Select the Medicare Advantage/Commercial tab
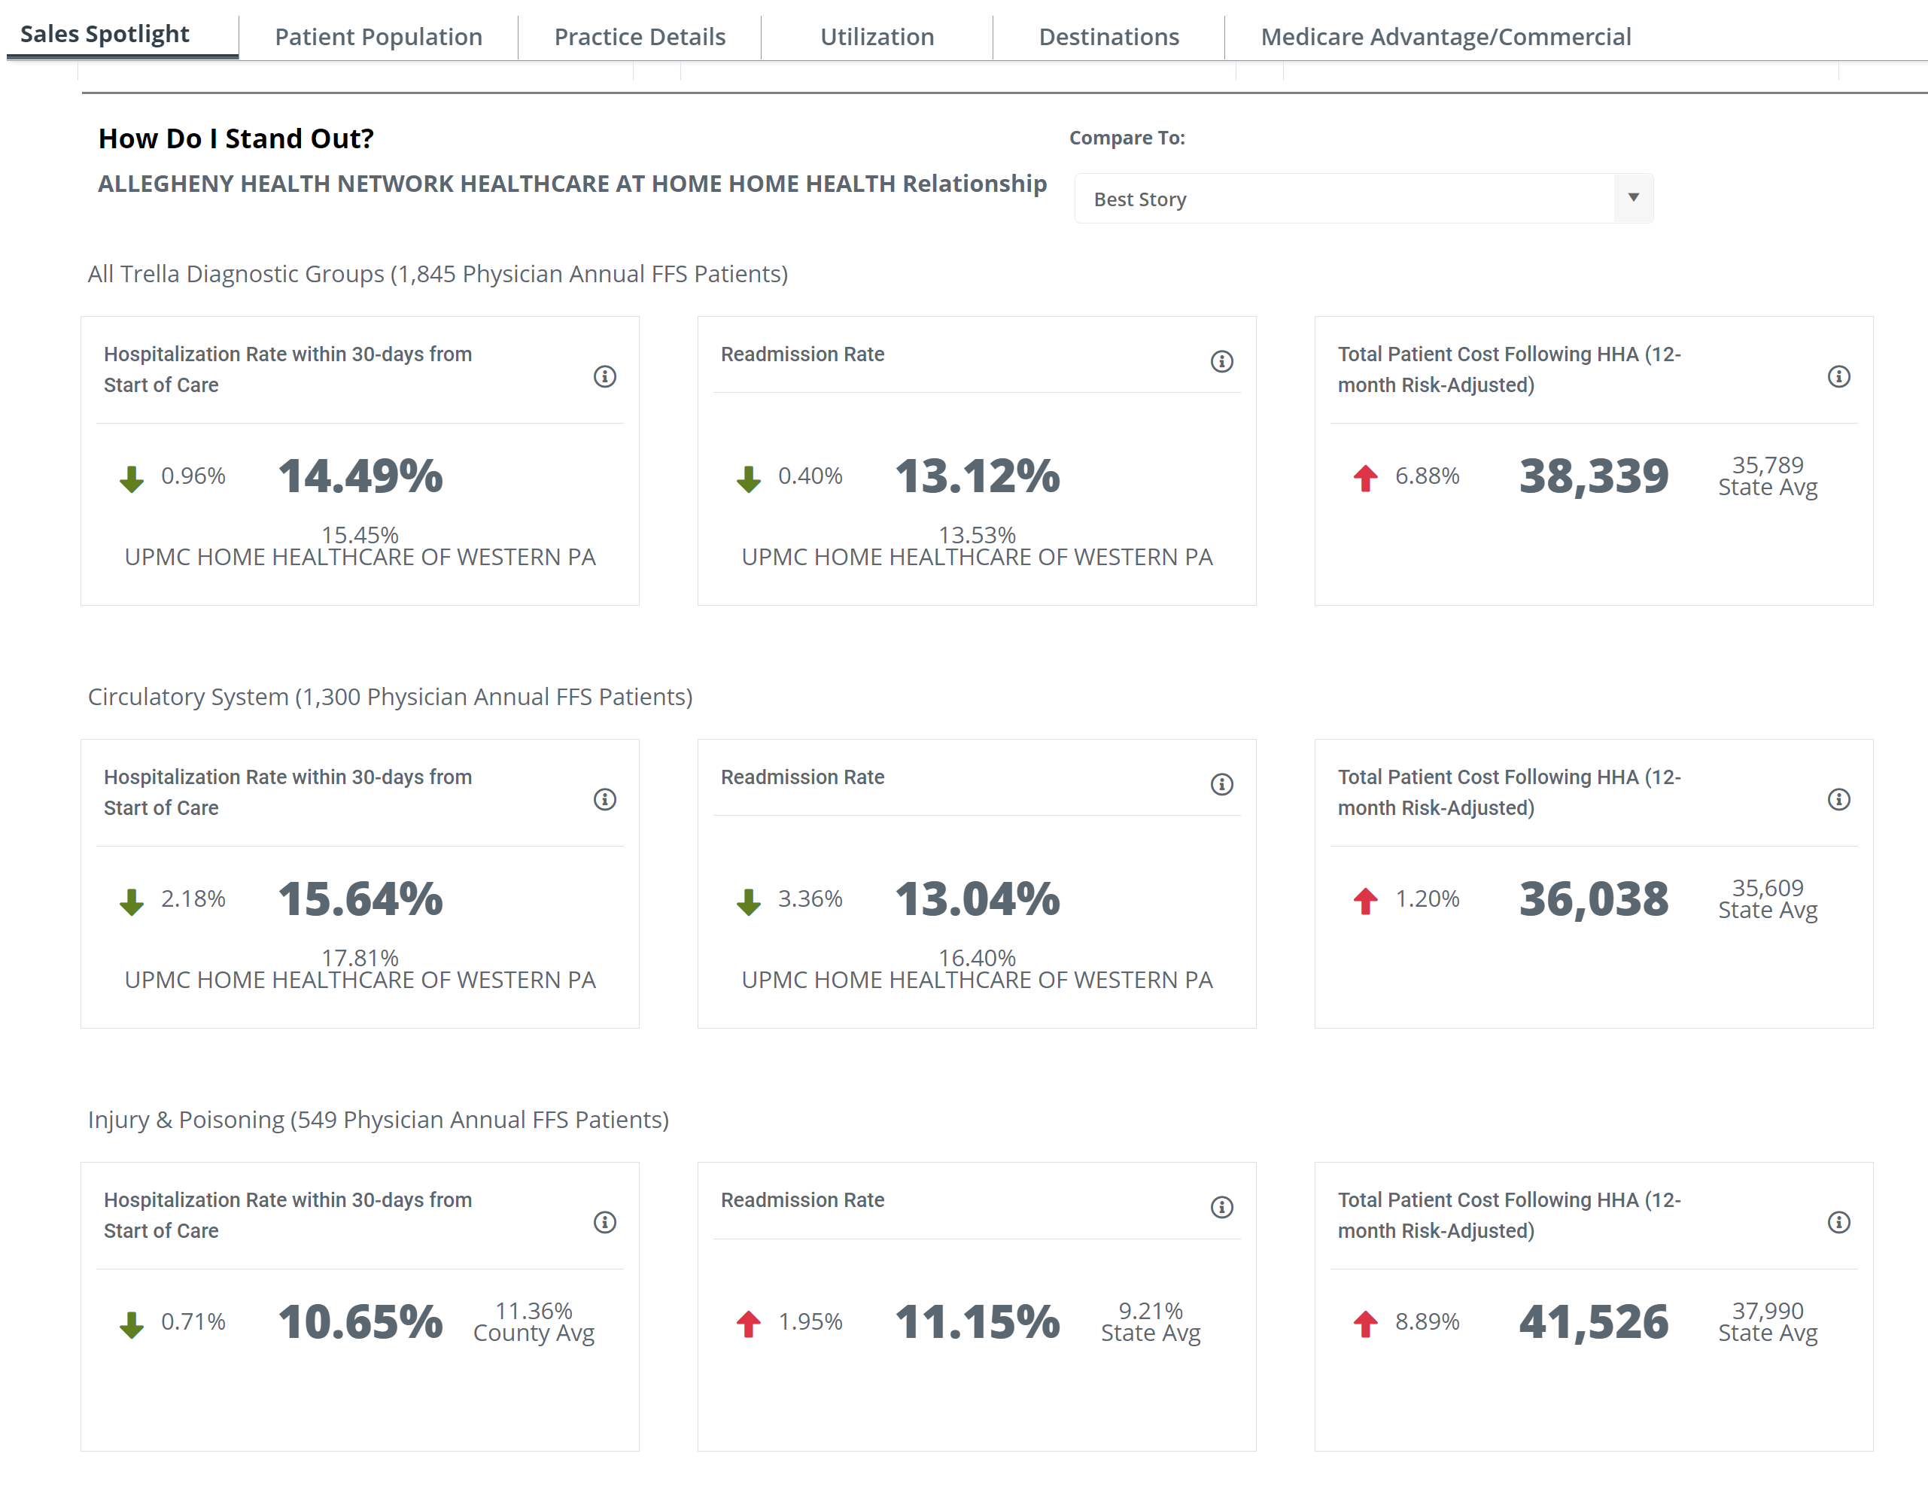The image size is (1928, 1502). (x=1446, y=37)
